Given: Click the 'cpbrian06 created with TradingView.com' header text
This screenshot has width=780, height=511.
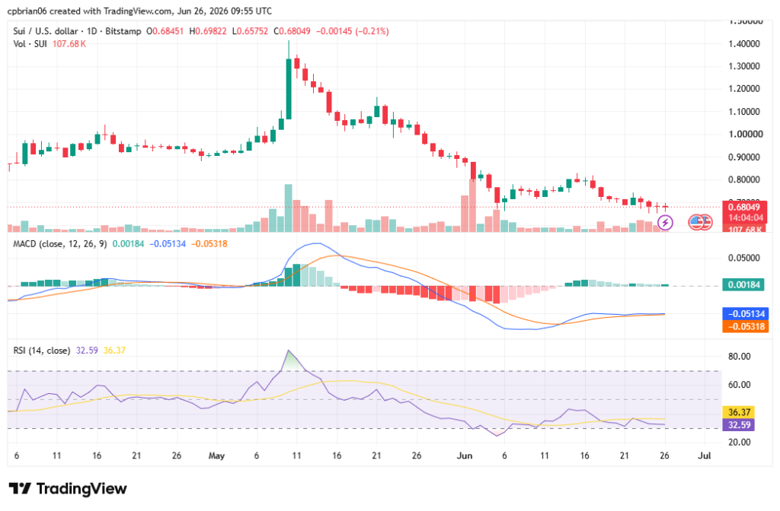Looking at the screenshot, I should pos(90,11).
